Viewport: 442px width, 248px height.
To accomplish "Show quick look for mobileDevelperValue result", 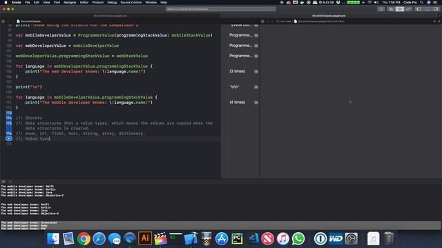I will pyautogui.click(x=256, y=35).
